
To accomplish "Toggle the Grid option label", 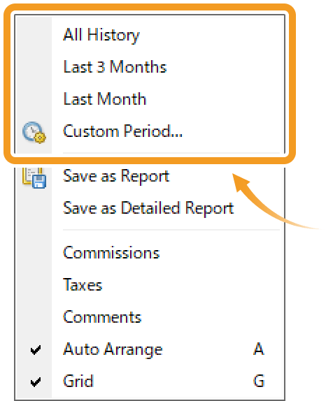I will [78, 381].
